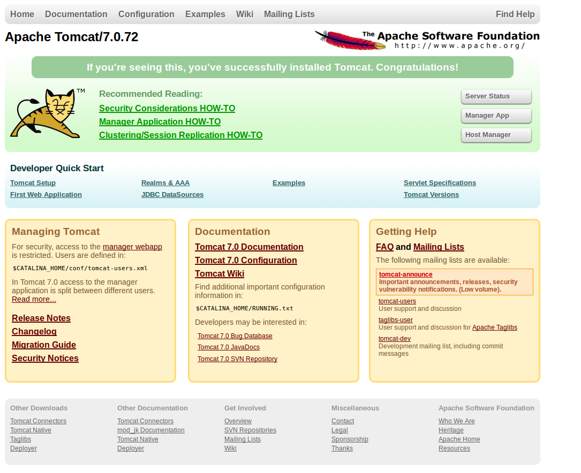Open Tomcat 7.0 Bug Database link
Viewport: 581px width, 473px height.
[235, 336]
